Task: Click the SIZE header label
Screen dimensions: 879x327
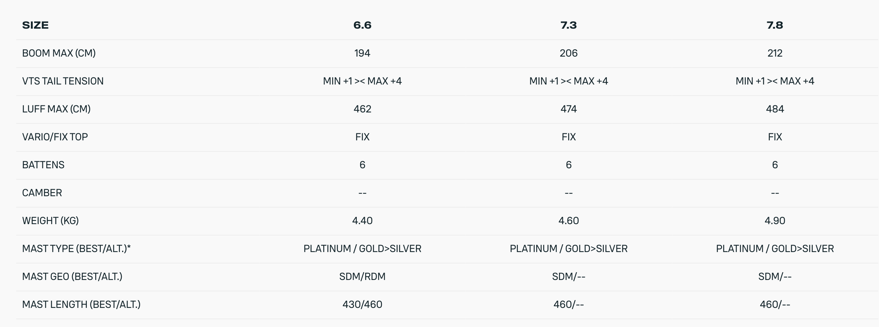Action: (35, 25)
